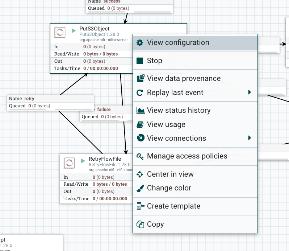The width and height of the screenshot is (289, 251).
Task: Select View configuration from context menu
Action: (x=178, y=43)
